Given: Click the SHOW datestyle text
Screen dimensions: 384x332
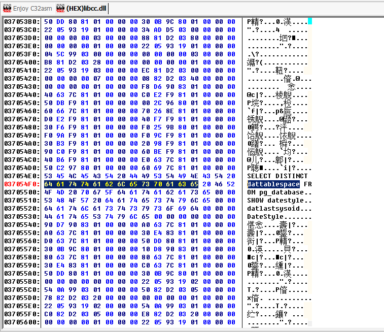Looking at the screenshot, I should coord(275,200).
